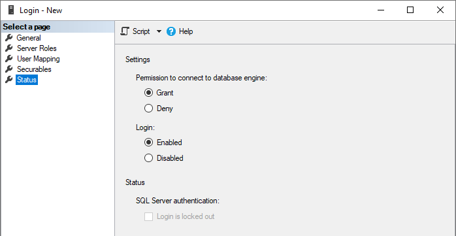Click the 'Login - New' window title
Image resolution: width=456 pixels, height=236 pixels.
[41, 10]
